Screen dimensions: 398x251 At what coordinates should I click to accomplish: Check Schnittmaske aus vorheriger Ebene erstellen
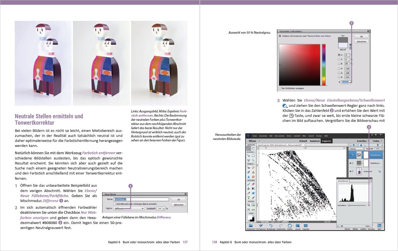click(x=115, y=204)
